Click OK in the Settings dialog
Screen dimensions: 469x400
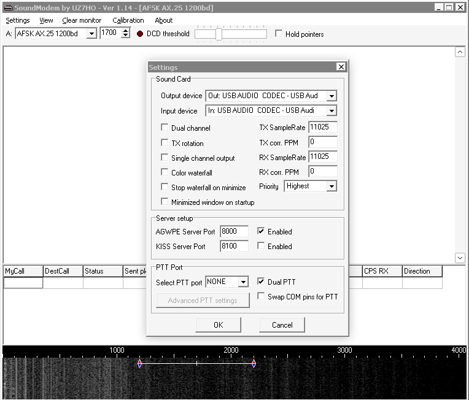(219, 325)
